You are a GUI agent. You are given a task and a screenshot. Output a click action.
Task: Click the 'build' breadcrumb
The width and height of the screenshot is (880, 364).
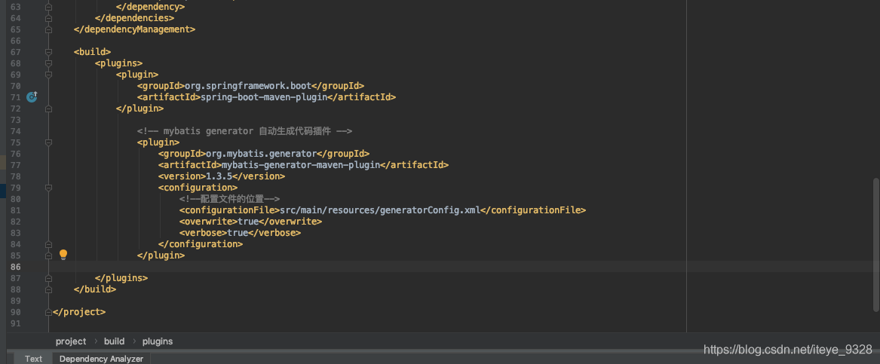pyautogui.click(x=115, y=341)
